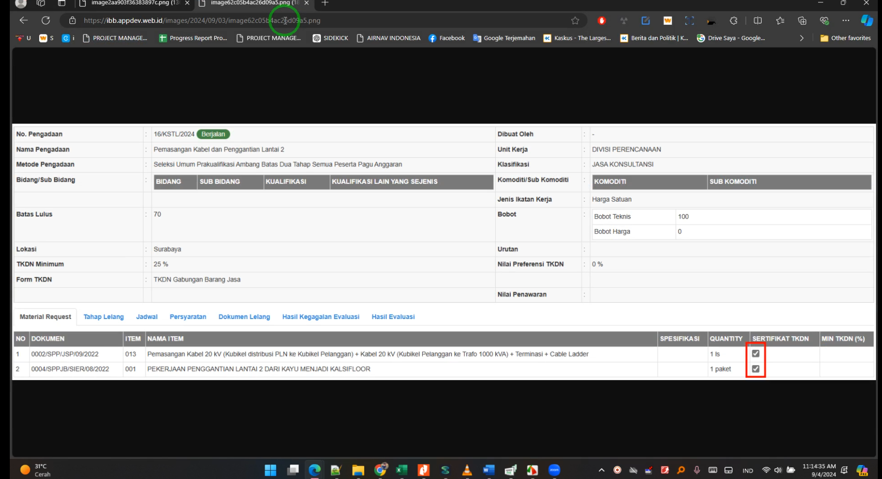Show hidden system tray icons
The width and height of the screenshot is (882, 479).
(x=601, y=470)
